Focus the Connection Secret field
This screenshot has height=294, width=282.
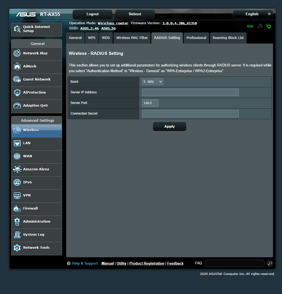(x=191, y=114)
